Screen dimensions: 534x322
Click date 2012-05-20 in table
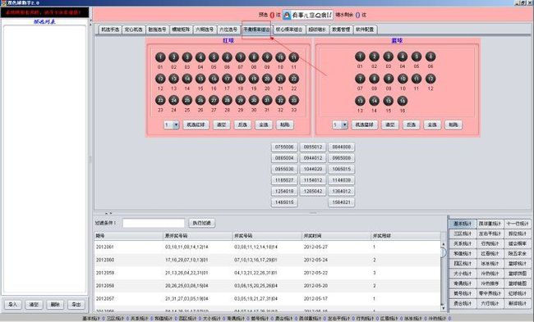click(x=315, y=286)
